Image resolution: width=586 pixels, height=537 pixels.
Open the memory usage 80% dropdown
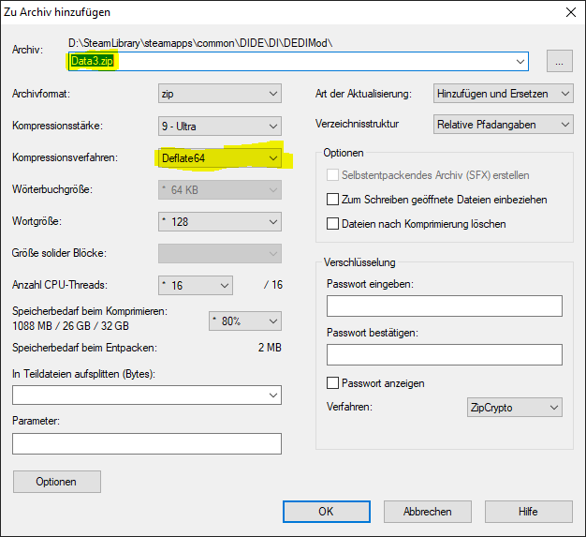coord(245,321)
